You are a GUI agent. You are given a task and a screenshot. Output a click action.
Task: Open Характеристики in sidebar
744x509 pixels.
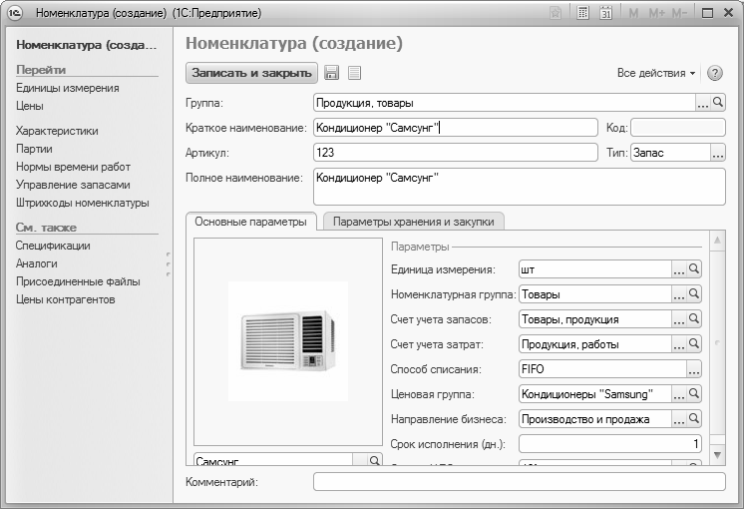click(57, 131)
